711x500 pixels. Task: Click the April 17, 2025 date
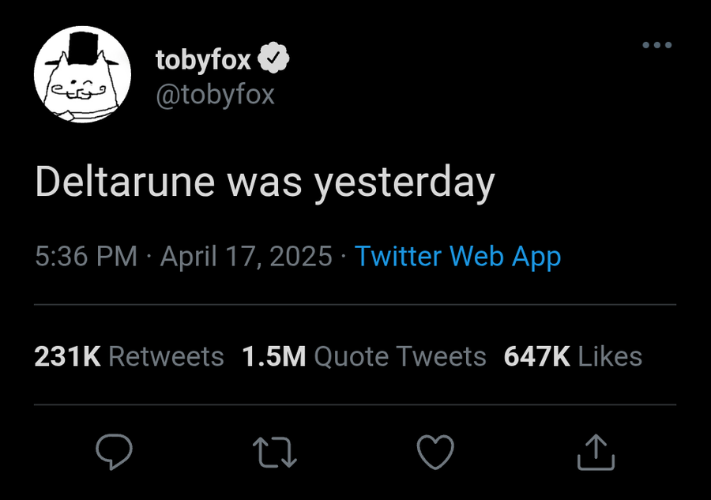pos(246,256)
